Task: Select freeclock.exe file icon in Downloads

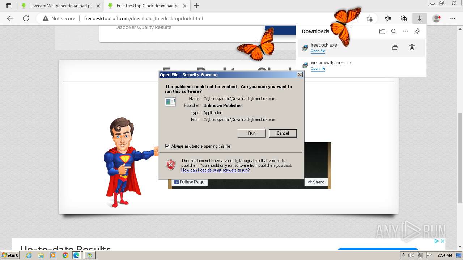Action: pyautogui.click(x=305, y=47)
